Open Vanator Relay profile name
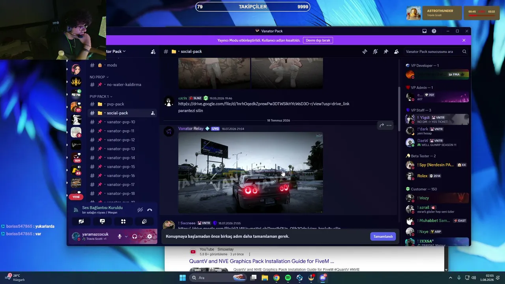This screenshot has width=505, height=284. [x=191, y=129]
